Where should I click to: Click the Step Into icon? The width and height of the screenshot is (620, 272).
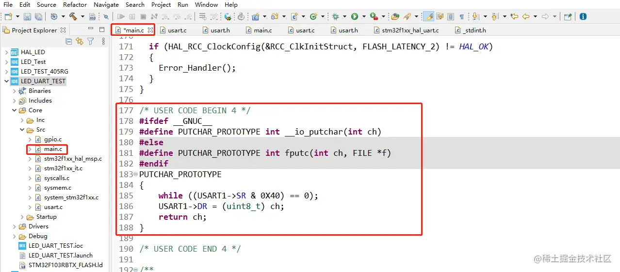pyautogui.click(x=165, y=16)
